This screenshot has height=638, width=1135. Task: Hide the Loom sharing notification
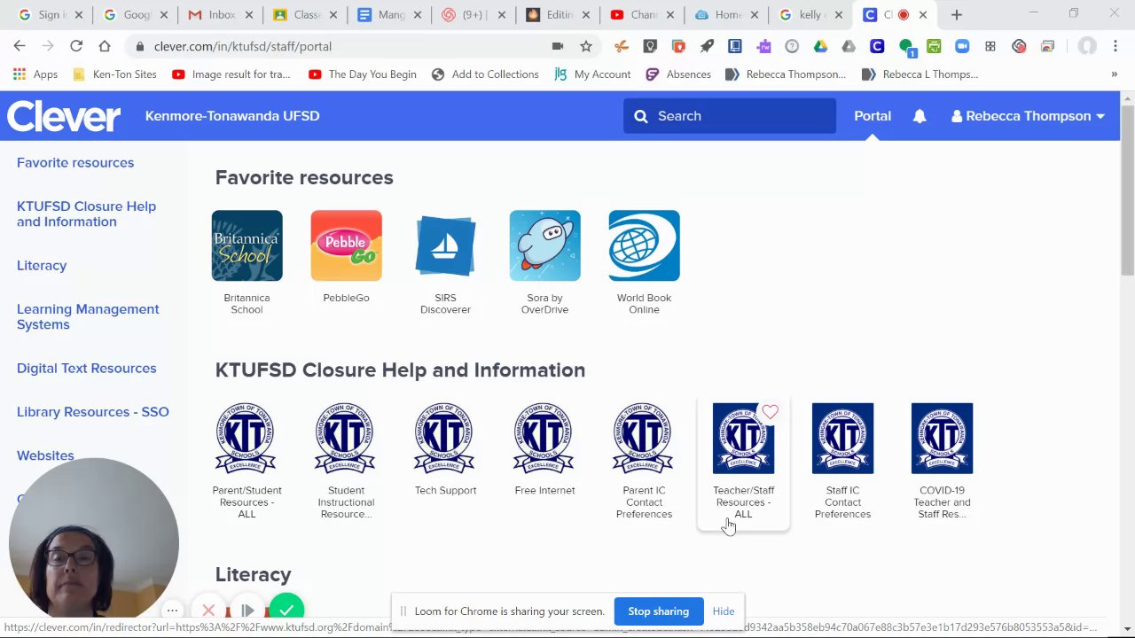724,611
